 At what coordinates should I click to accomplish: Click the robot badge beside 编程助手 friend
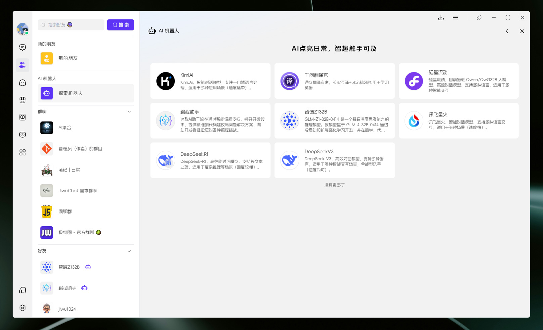click(x=84, y=288)
